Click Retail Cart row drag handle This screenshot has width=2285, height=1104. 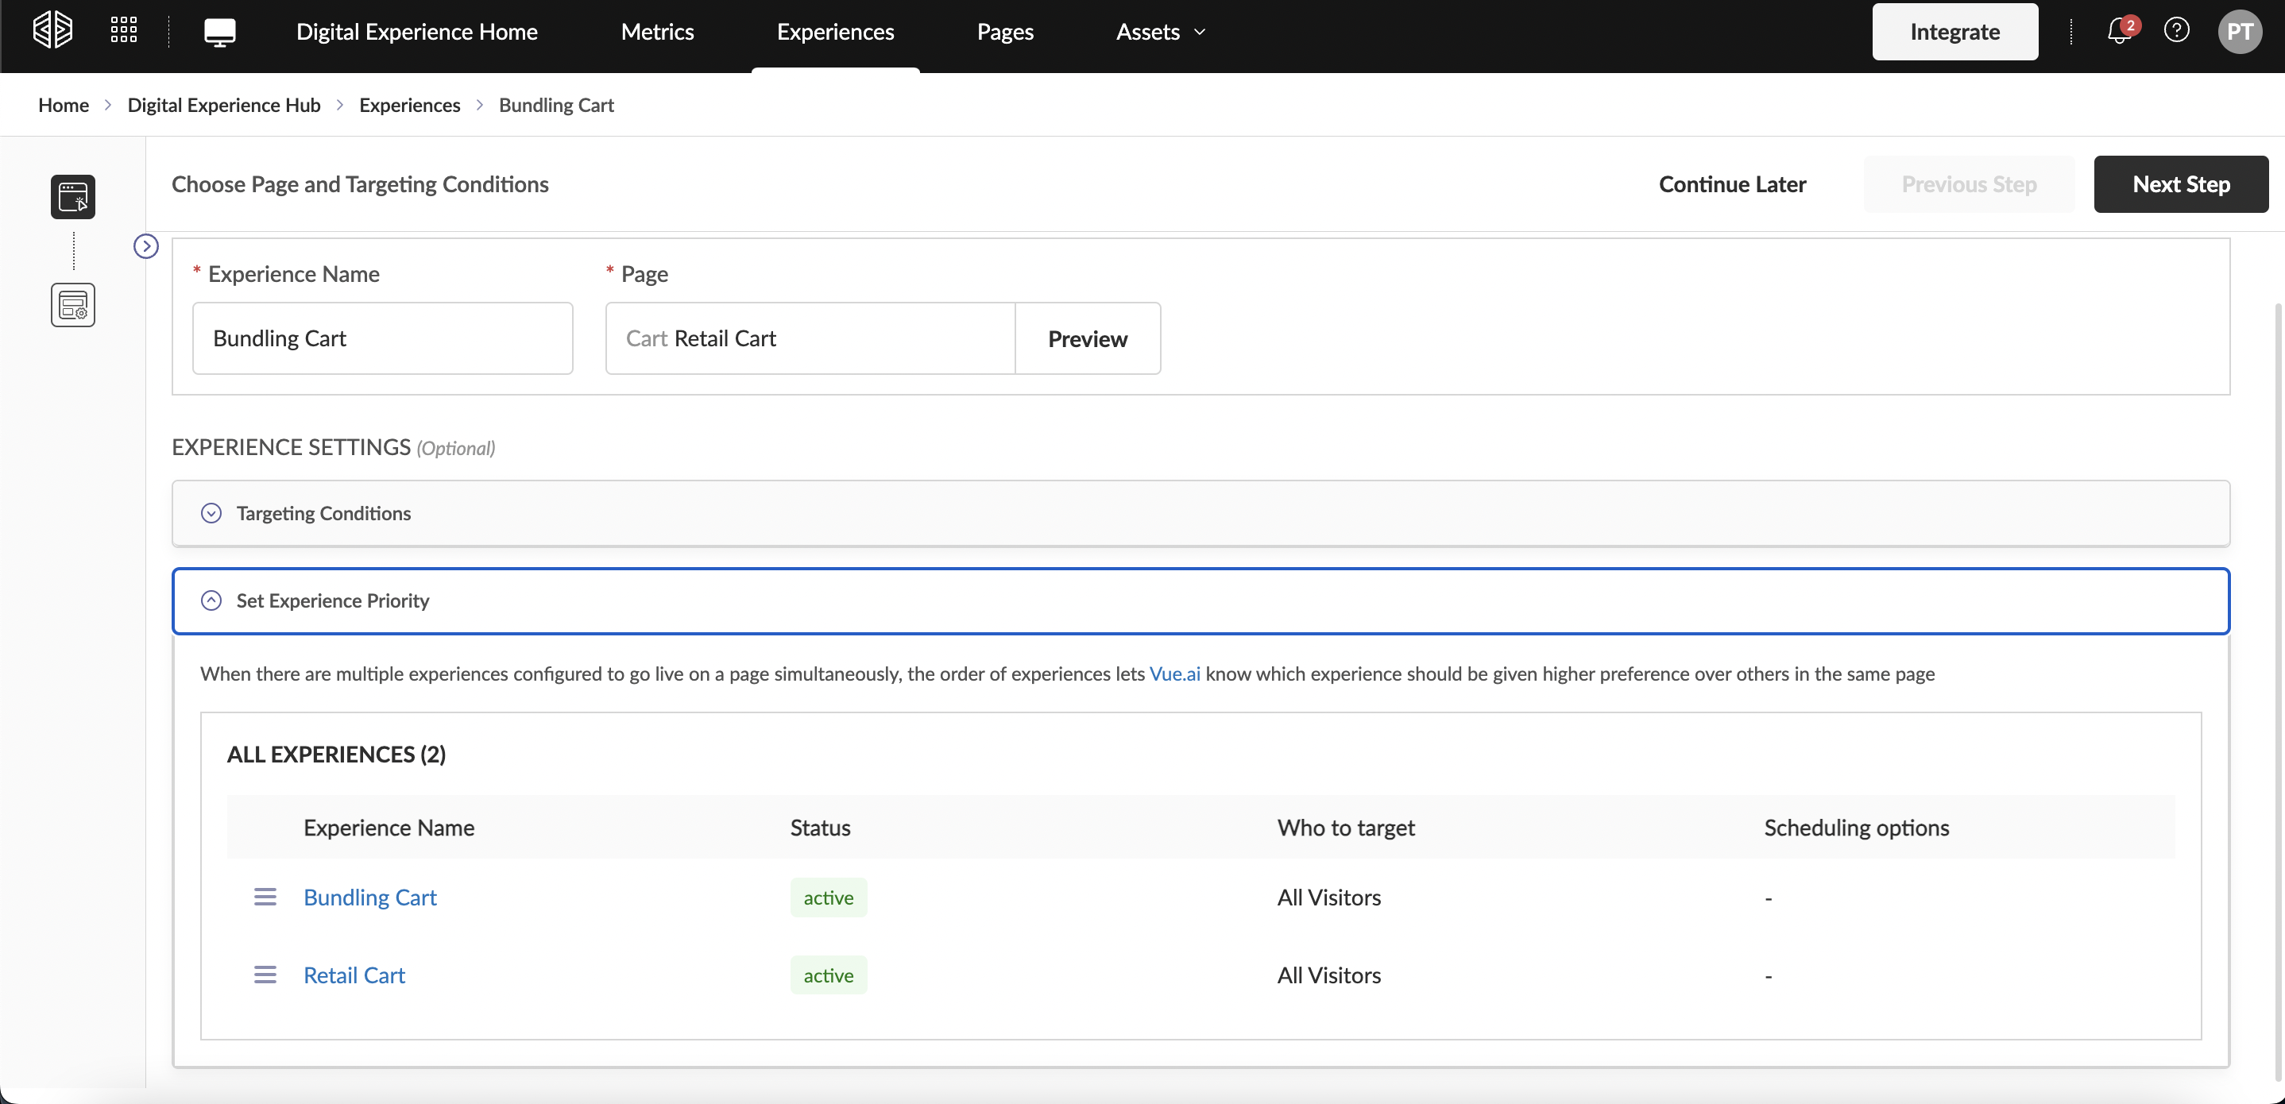[265, 975]
